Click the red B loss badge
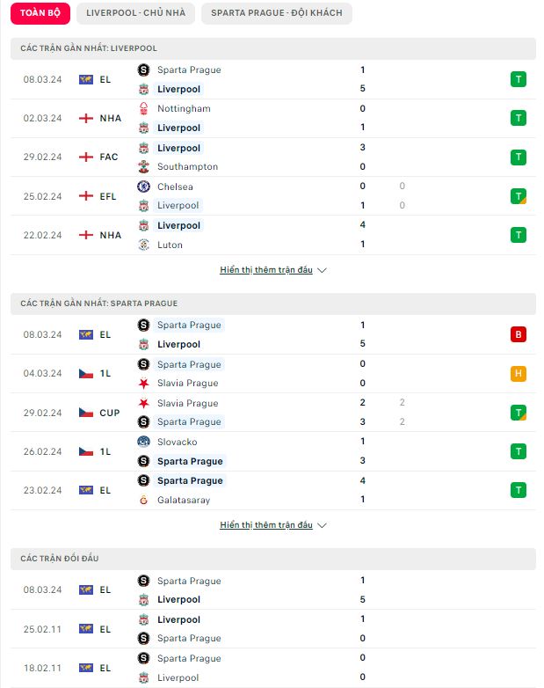This screenshot has width=544, height=688. coord(519,335)
